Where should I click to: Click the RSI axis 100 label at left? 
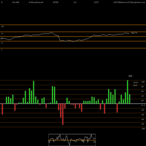(x=2, y=27)
